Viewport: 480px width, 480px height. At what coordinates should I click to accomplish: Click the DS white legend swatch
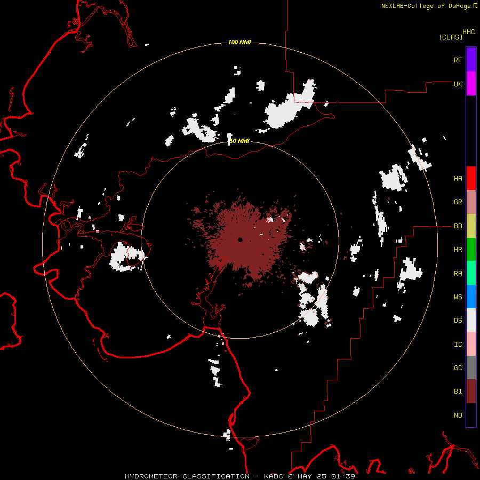(471, 320)
